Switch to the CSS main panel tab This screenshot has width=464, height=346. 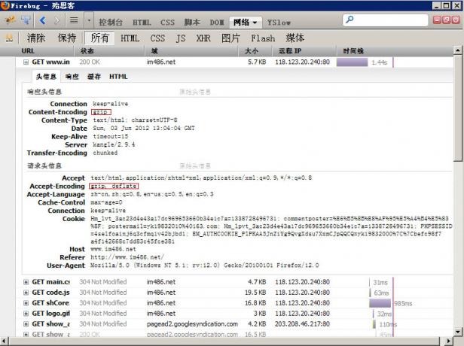167,23
